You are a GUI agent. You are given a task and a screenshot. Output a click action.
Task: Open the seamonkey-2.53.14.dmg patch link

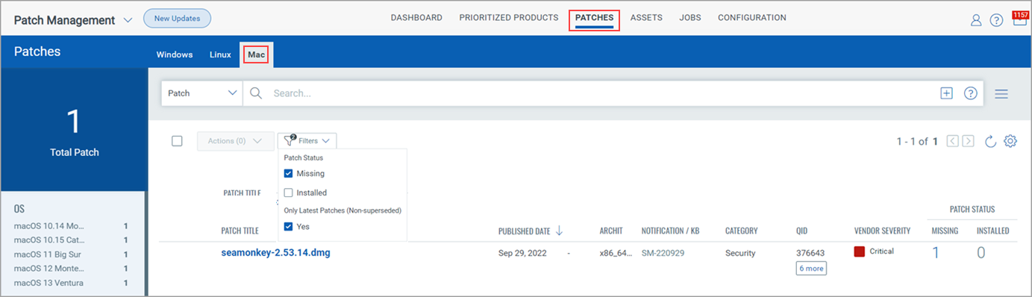(x=275, y=252)
